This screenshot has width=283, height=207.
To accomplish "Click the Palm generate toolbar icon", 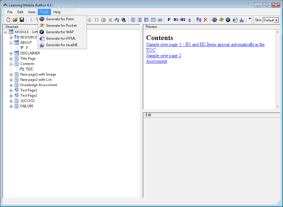I will [x=215, y=20].
